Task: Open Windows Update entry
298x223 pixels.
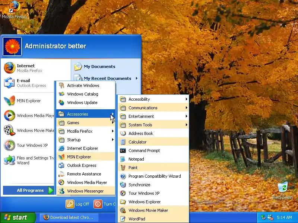Action: coord(86,103)
